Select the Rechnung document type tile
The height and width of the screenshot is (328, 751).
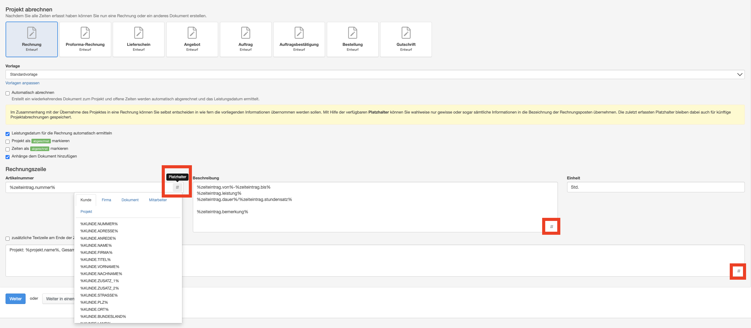pyautogui.click(x=32, y=39)
